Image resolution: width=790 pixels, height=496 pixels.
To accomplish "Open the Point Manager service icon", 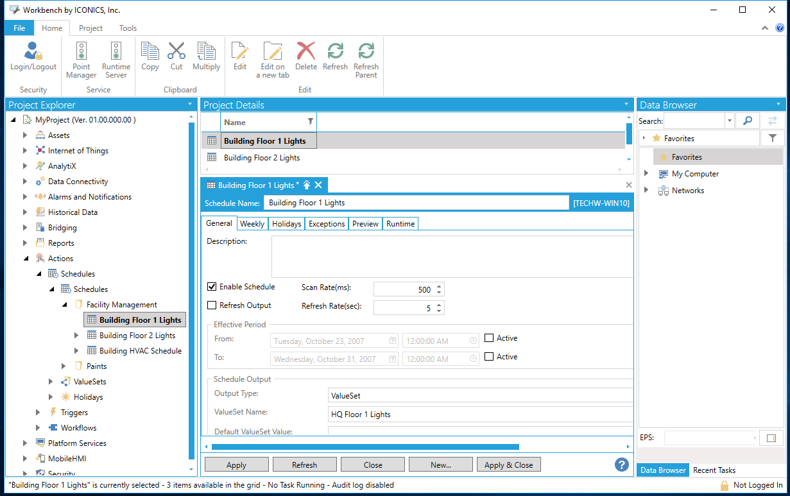I will (x=82, y=51).
